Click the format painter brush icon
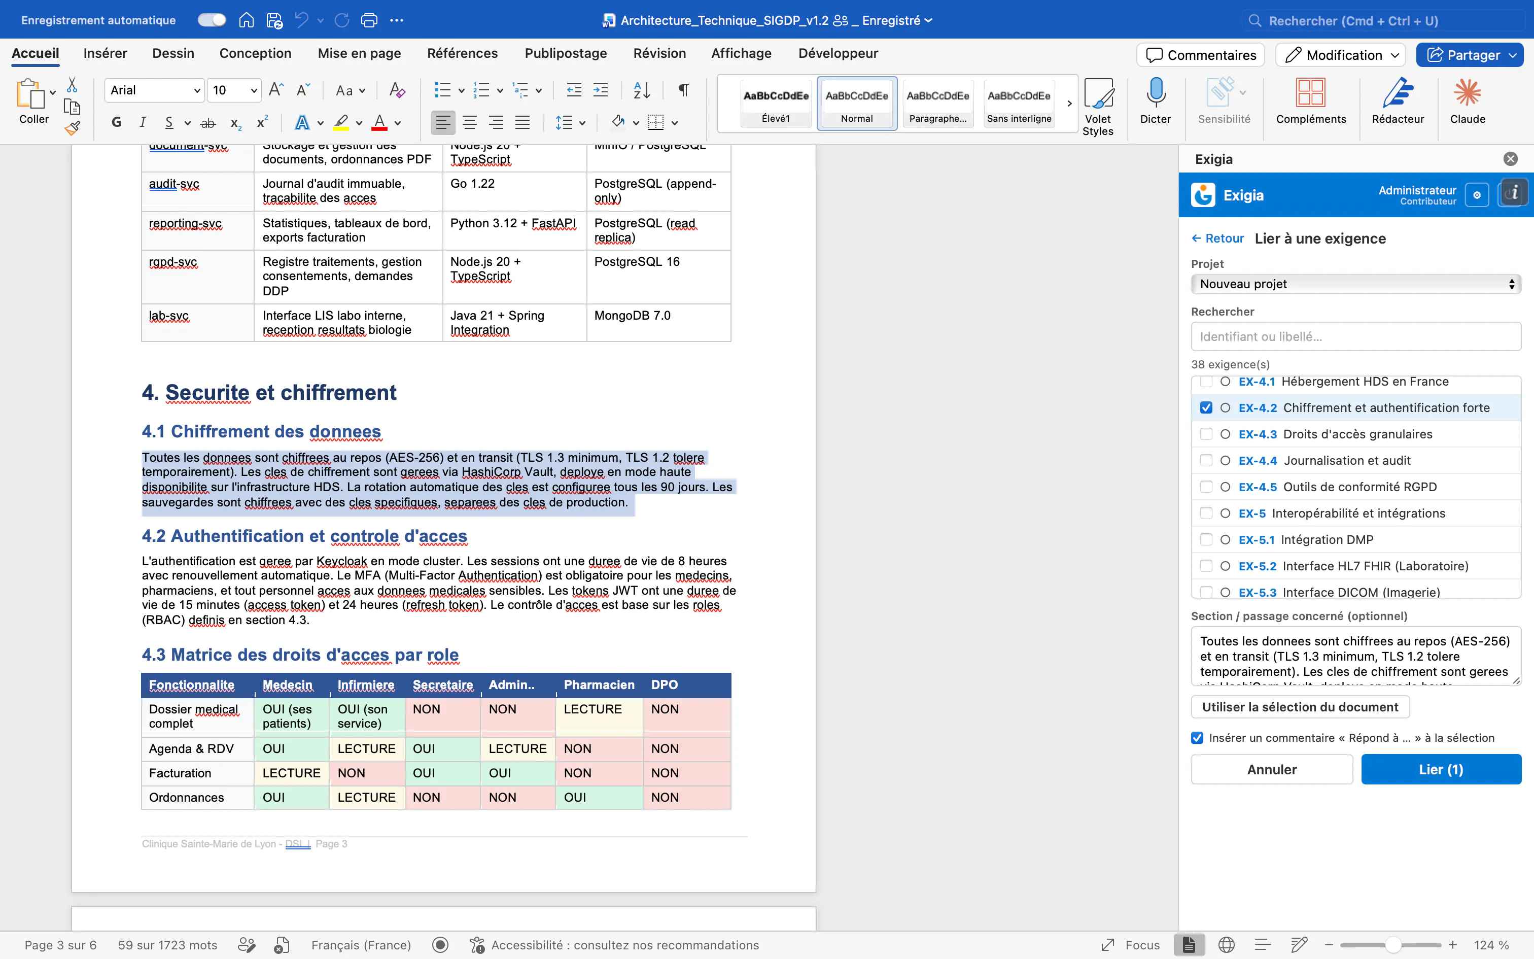 (x=72, y=128)
